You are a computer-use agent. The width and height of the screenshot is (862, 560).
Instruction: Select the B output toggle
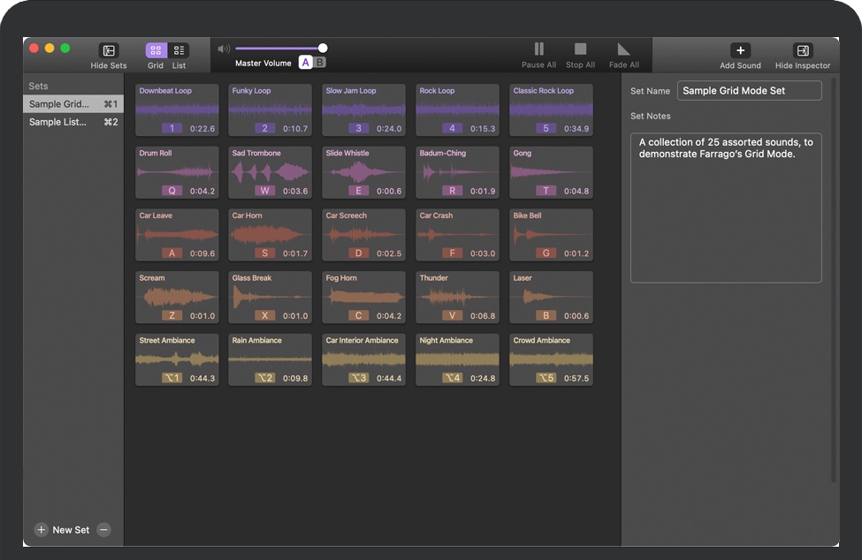[x=320, y=63]
